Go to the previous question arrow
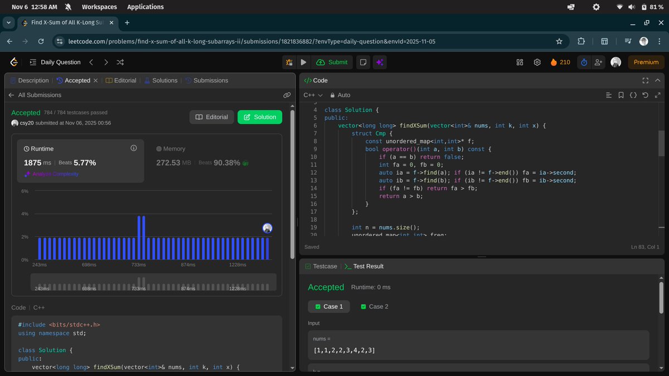This screenshot has height=376, width=669. click(x=91, y=62)
